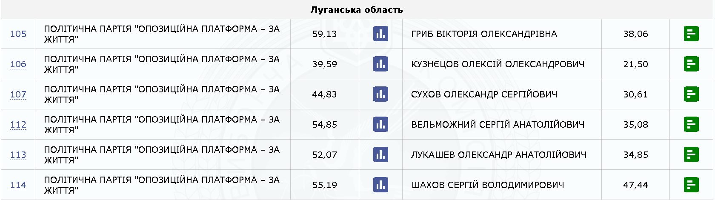Follow the district 114 link
This screenshot has width=715, height=200.
(x=18, y=185)
